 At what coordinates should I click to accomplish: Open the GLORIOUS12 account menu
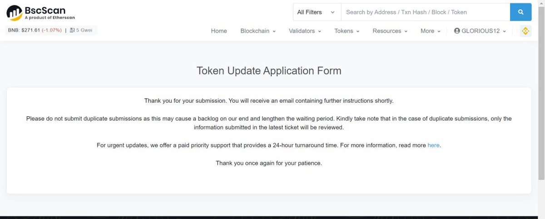[480, 31]
